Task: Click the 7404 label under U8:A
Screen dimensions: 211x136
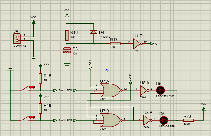Action: click(143, 97)
